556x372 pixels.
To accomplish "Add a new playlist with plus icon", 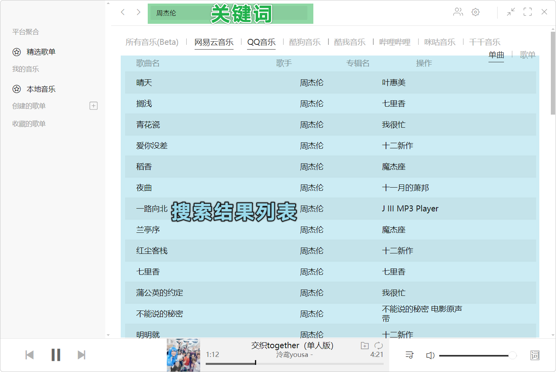I will point(94,105).
